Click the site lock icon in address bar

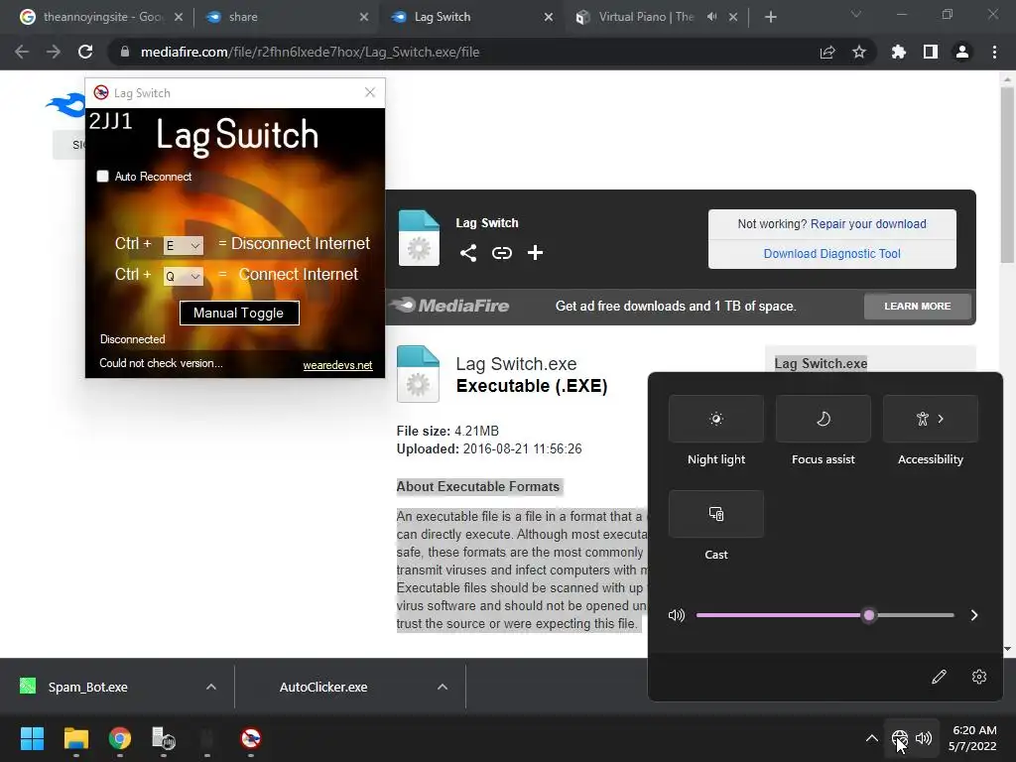pos(124,52)
